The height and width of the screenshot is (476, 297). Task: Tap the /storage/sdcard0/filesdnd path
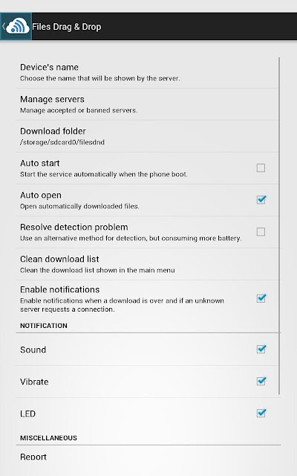[62, 142]
